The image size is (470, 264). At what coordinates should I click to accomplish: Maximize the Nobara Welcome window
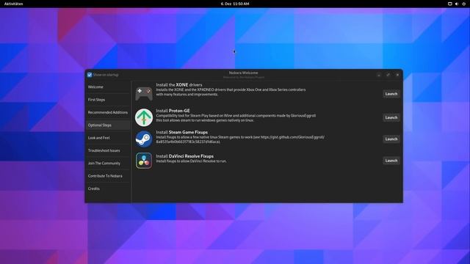click(x=388, y=75)
